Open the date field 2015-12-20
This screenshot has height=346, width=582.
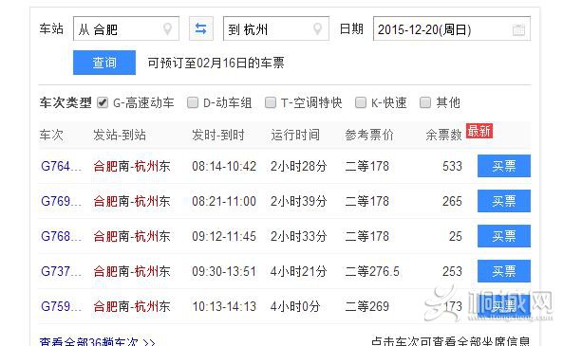(452, 28)
